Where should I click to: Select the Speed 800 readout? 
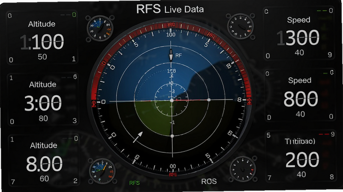(301, 99)
